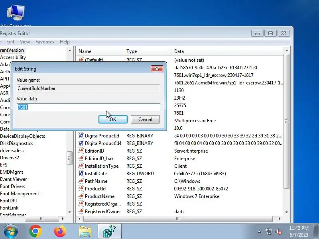The height and width of the screenshot is (239, 319).
Task: Click the Registry Editor taskbar icon
Action: click(109, 231)
